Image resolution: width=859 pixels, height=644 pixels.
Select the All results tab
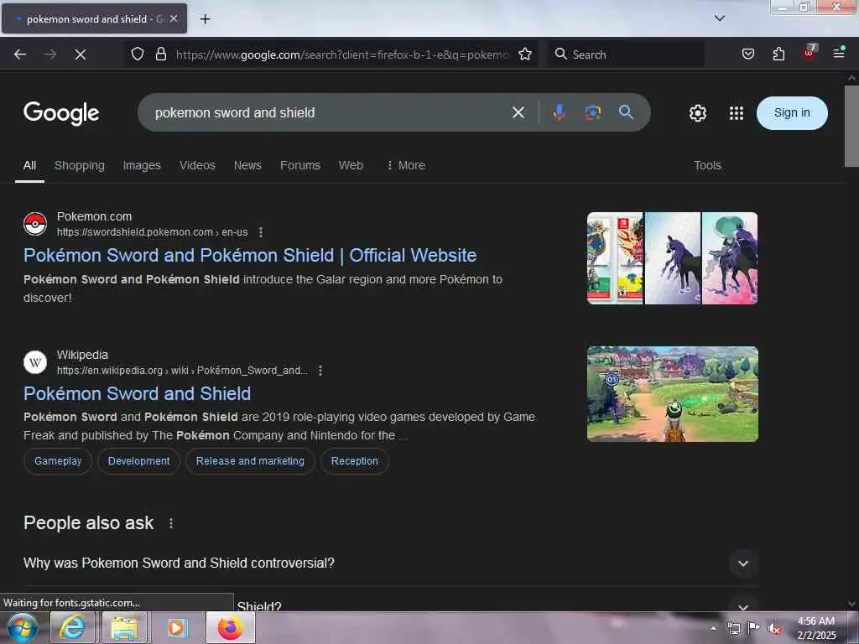tap(29, 165)
